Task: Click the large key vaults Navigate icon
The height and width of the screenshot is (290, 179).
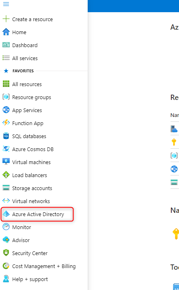Action: coord(176,234)
